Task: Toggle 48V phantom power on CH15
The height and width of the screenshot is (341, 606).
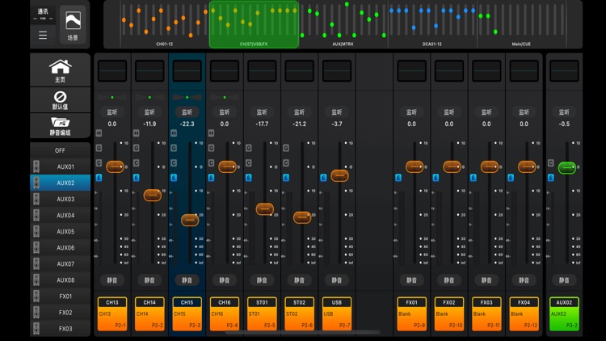Action: coord(174,133)
